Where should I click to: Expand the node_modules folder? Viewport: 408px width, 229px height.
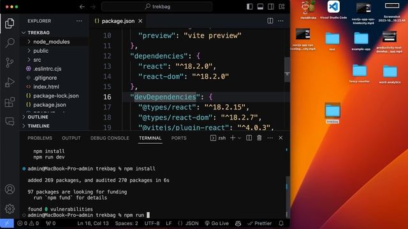(51, 42)
